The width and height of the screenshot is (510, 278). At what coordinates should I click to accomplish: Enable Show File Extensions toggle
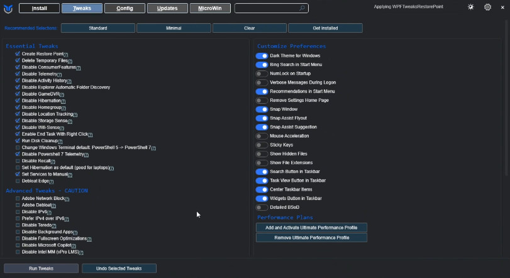coord(262,162)
